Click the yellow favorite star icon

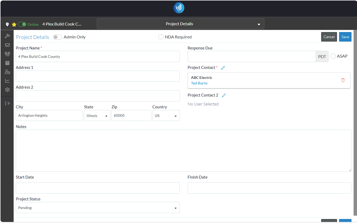click(x=14, y=24)
